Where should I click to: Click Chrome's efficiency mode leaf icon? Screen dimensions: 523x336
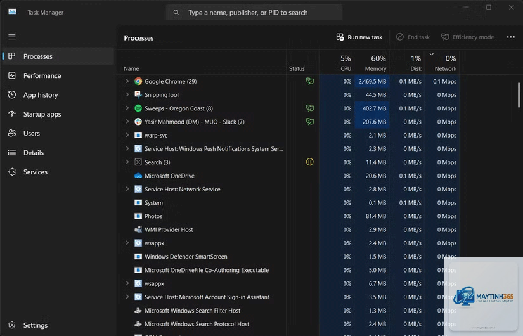pyautogui.click(x=310, y=81)
